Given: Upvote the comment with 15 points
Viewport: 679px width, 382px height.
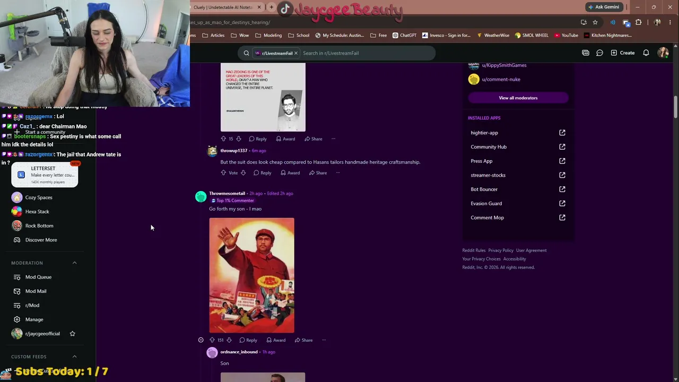Looking at the screenshot, I should click(x=223, y=139).
